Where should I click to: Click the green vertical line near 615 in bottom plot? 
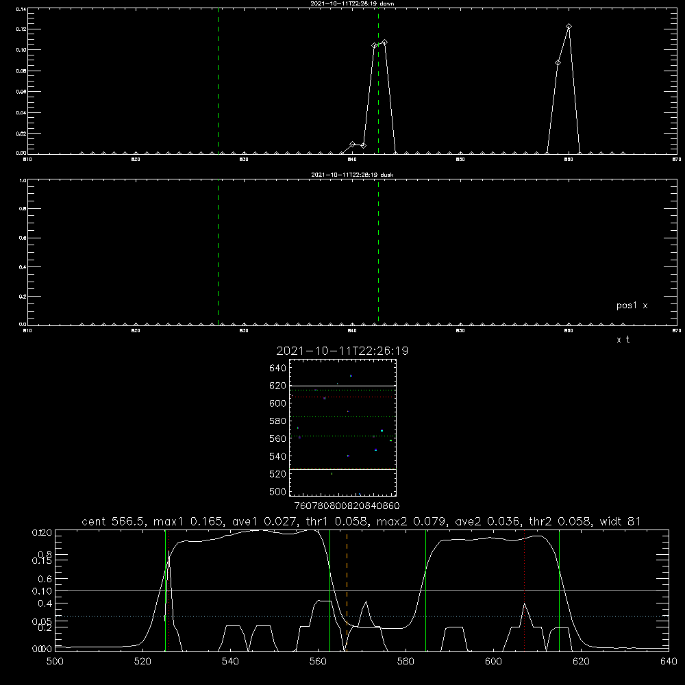point(559,590)
